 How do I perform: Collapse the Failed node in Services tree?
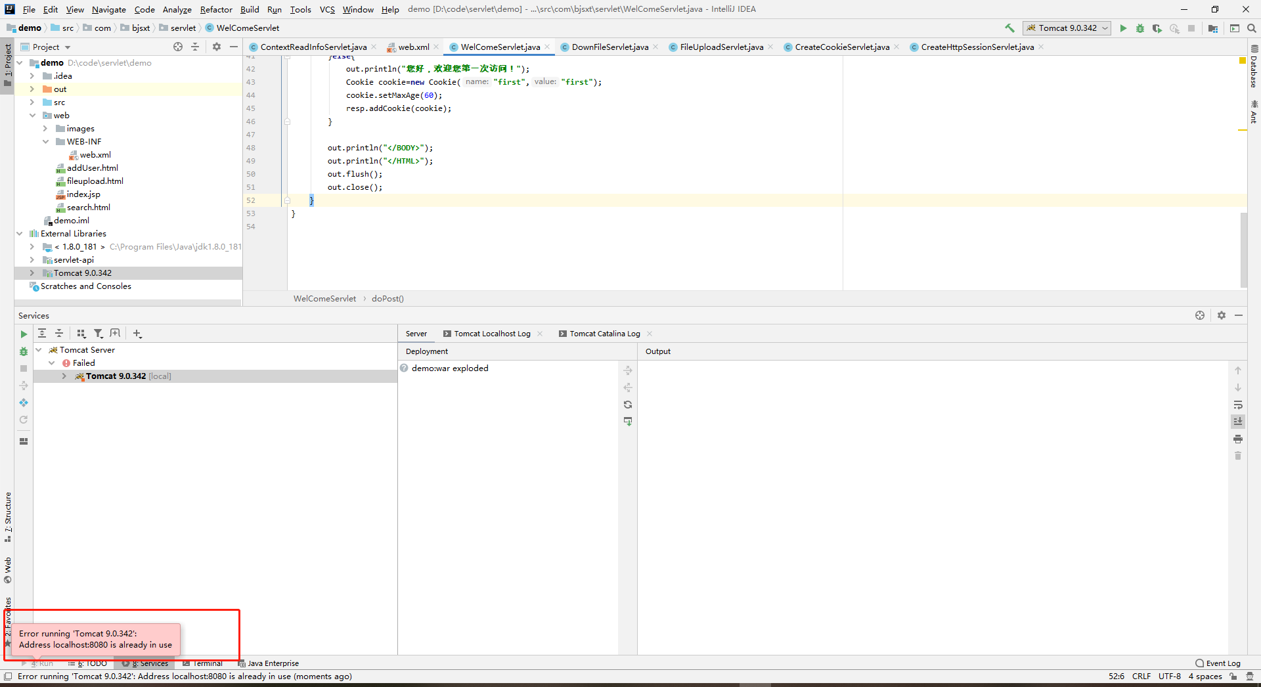click(52, 363)
